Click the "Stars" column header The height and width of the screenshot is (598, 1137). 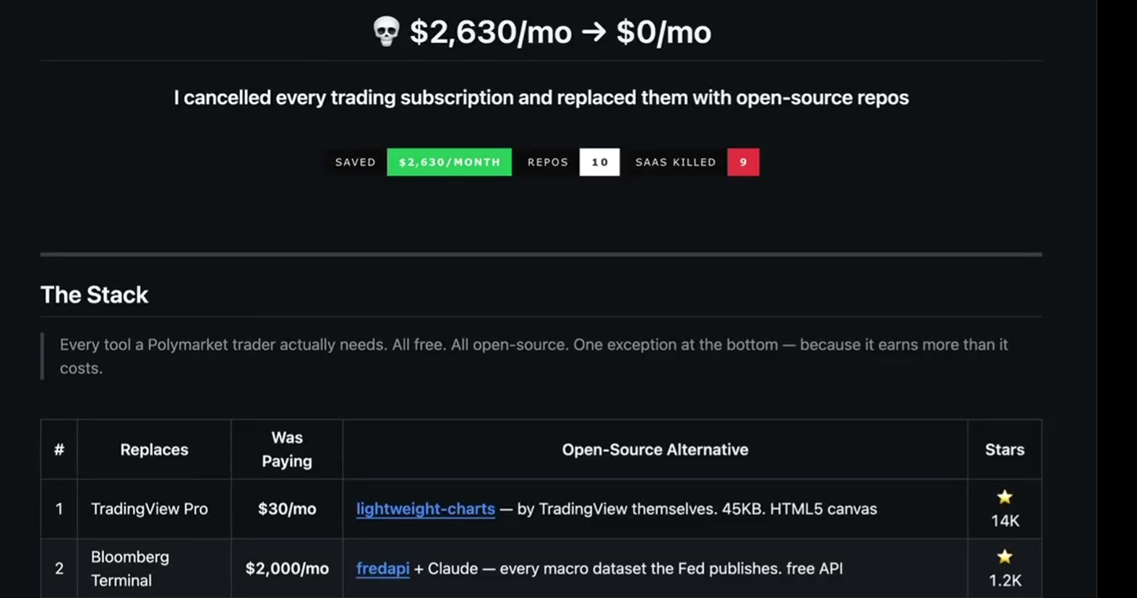coord(1005,449)
